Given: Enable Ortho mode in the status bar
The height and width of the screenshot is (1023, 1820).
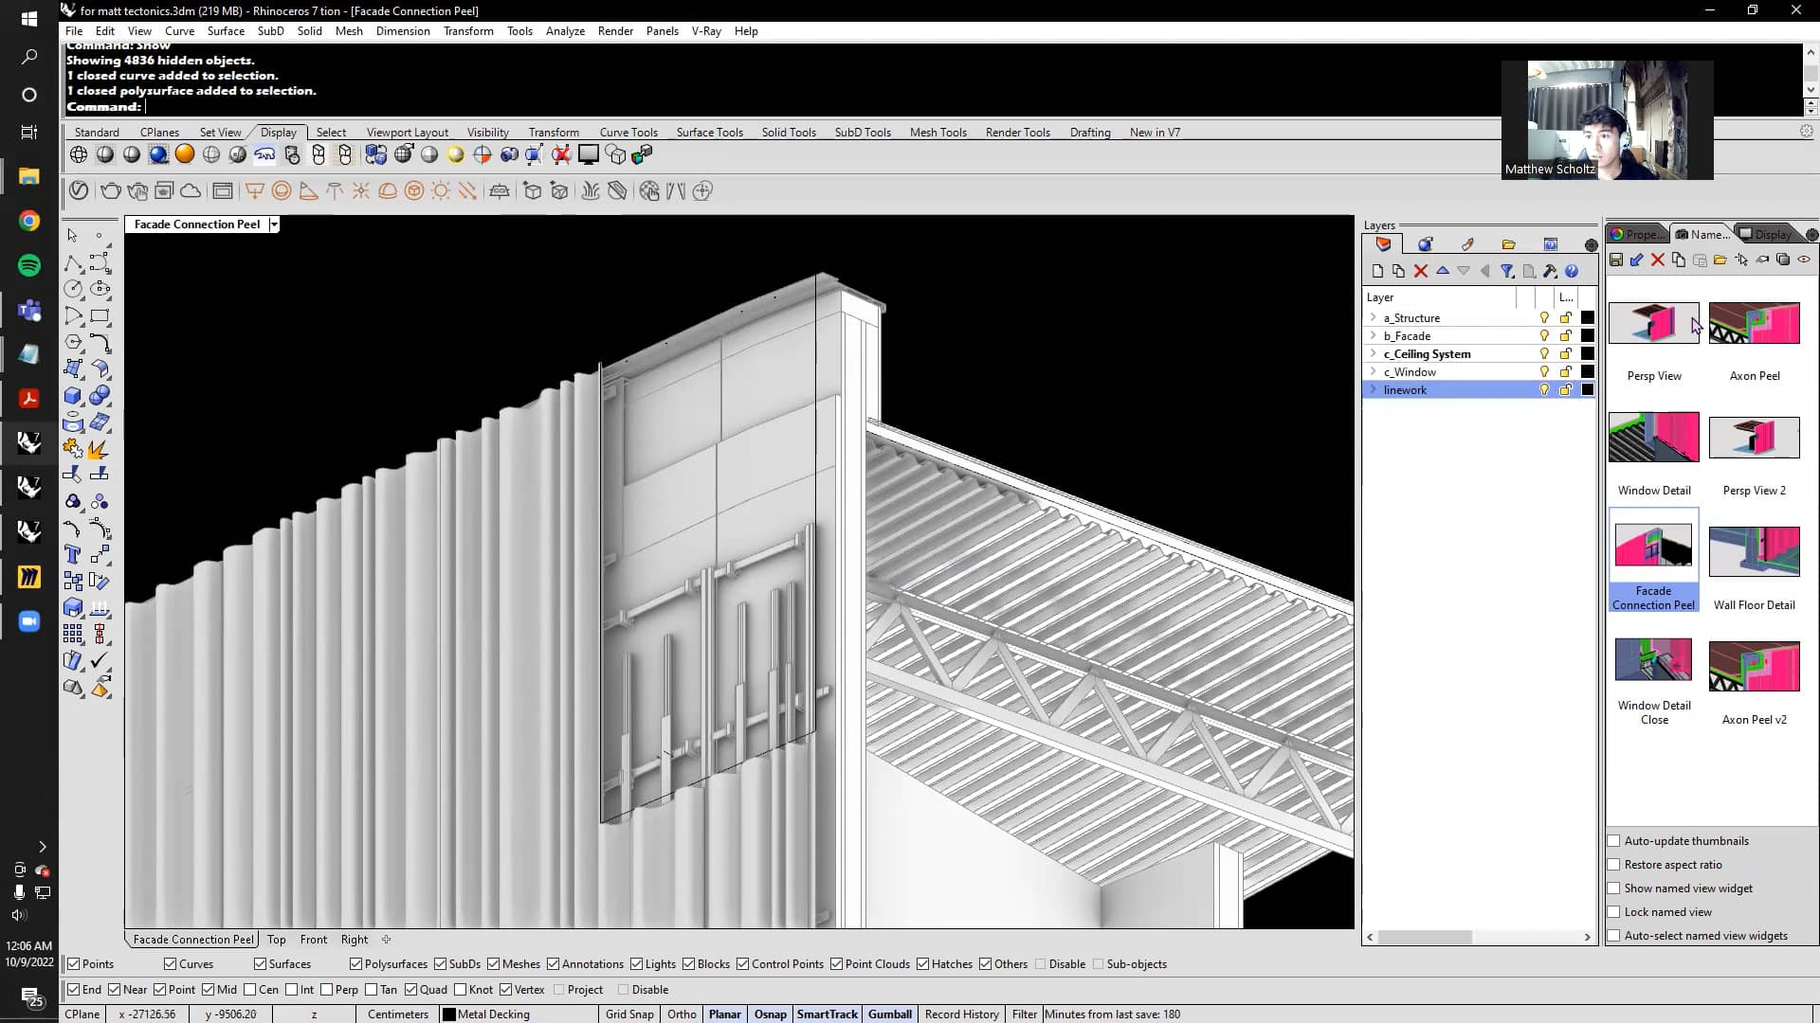Looking at the screenshot, I should [x=682, y=1014].
